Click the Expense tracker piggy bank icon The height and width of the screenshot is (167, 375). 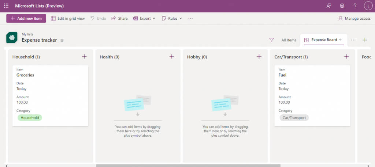(x=12, y=38)
